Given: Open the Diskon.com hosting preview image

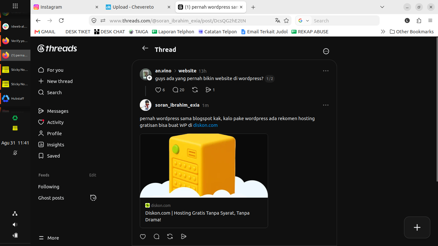Looking at the screenshot, I should coord(204,166).
